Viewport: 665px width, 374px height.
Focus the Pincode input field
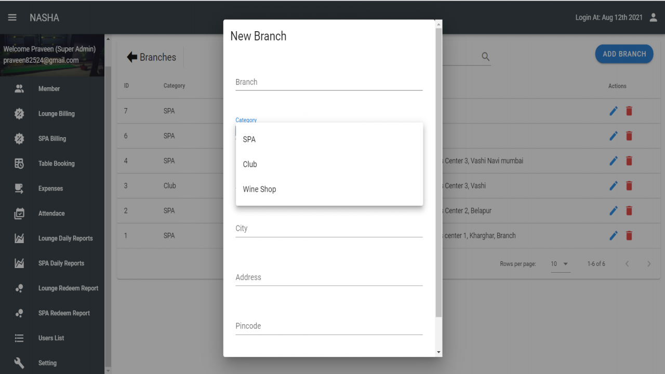(x=329, y=326)
